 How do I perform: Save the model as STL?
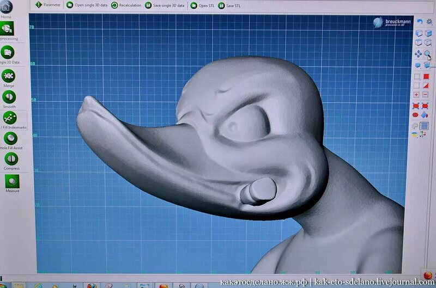(229, 5)
